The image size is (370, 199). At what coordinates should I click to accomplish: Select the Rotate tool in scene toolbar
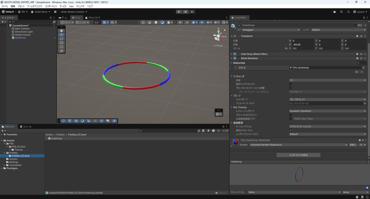(61, 39)
